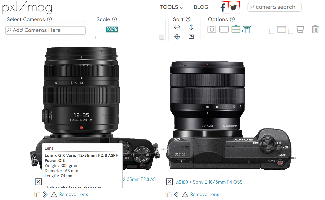Click the Panasonic Lumix 12-35 lens image

click(x=81, y=90)
